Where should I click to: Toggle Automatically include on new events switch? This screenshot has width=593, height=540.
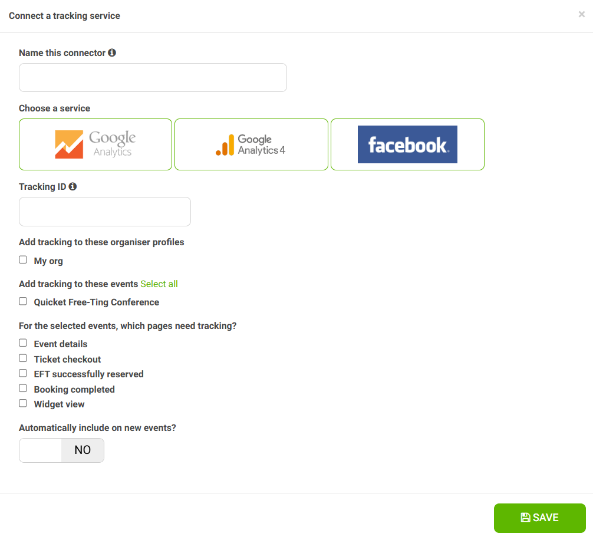(x=62, y=450)
